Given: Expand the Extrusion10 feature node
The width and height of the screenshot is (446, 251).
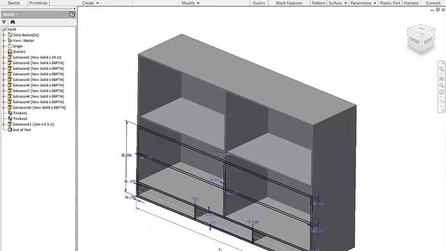Looking at the screenshot, I should pos(4,107).
